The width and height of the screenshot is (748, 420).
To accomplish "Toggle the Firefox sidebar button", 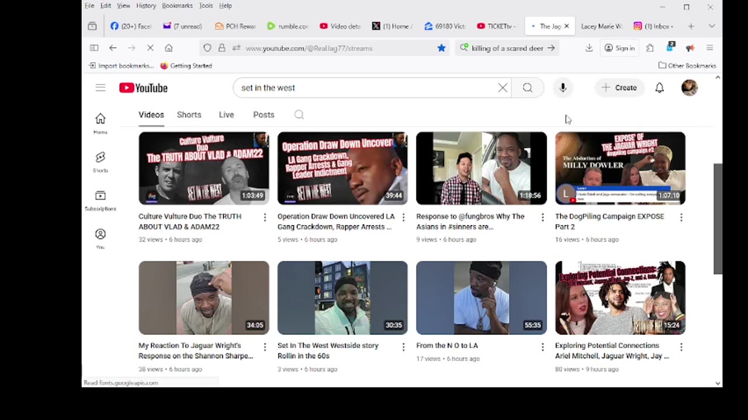I will [x=94, y=48].
